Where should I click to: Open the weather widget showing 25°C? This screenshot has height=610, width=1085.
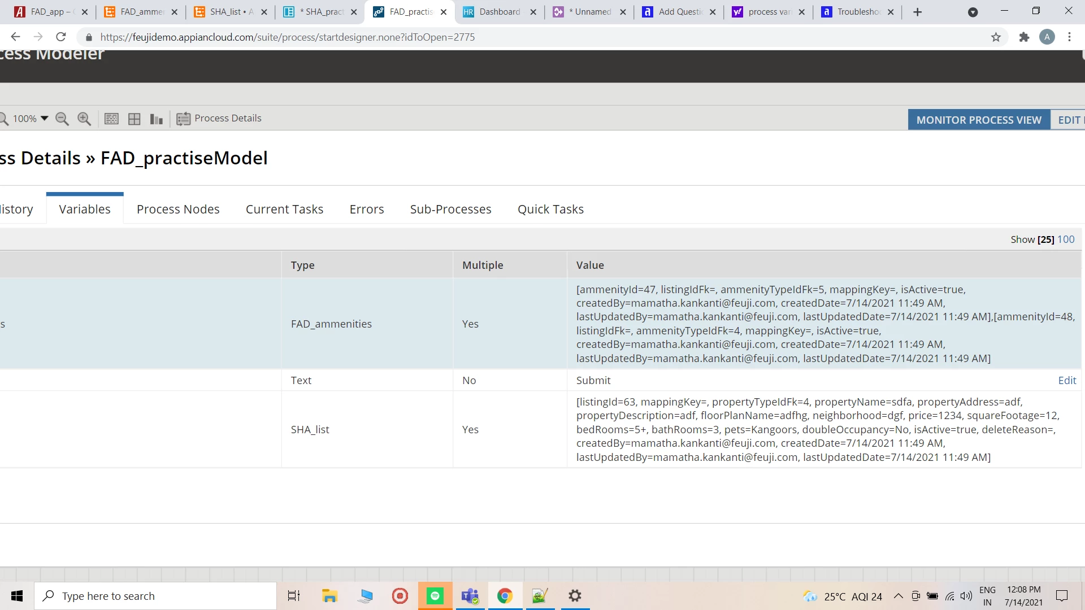[x=842, y=596]
